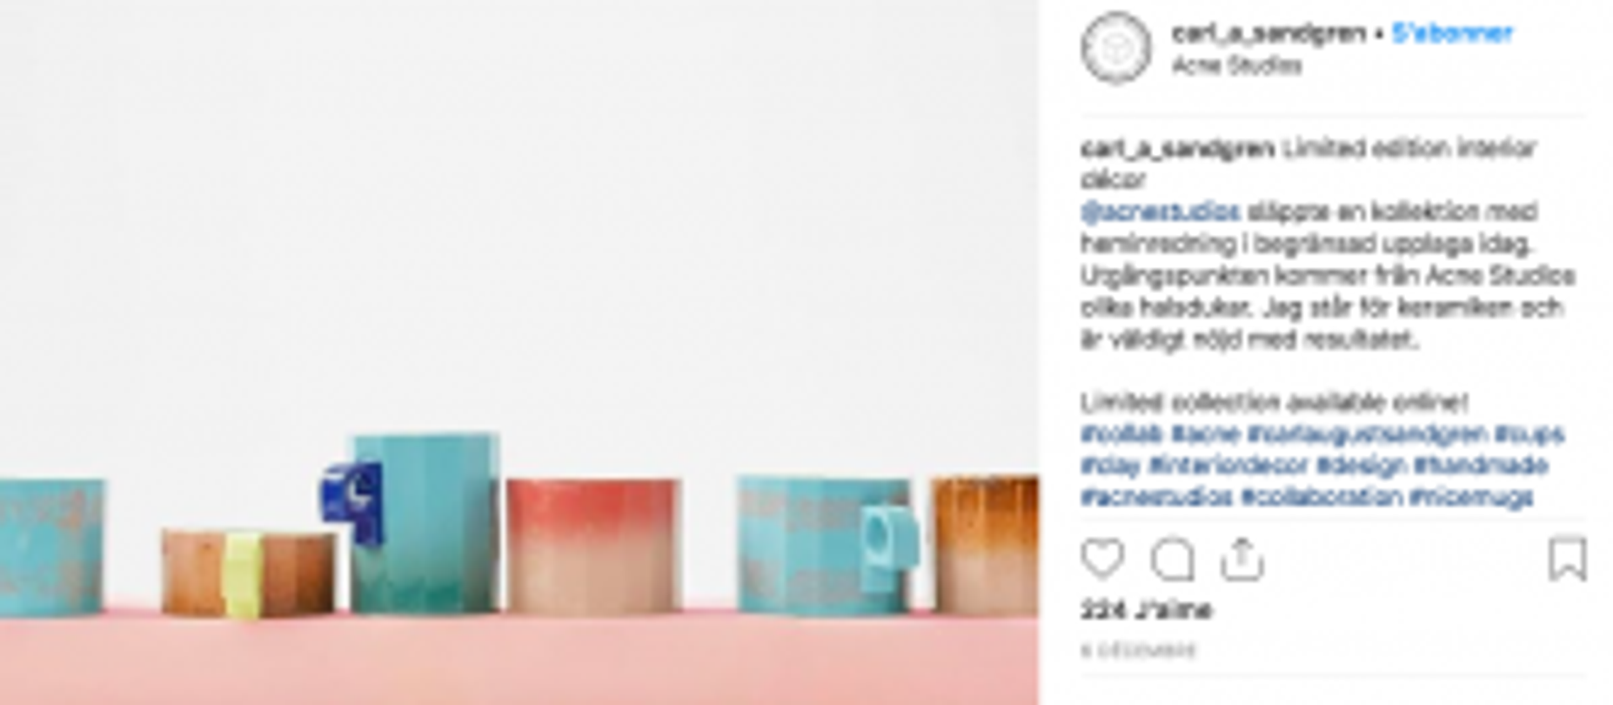1613x705 pixels.
Task: Open the carl_a_sandgren username in the header
Action: tap(1268, 33)
